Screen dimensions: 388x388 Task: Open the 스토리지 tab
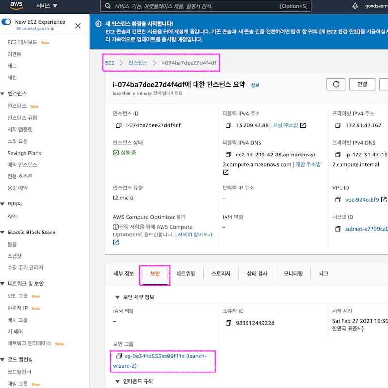pos(221,274)
